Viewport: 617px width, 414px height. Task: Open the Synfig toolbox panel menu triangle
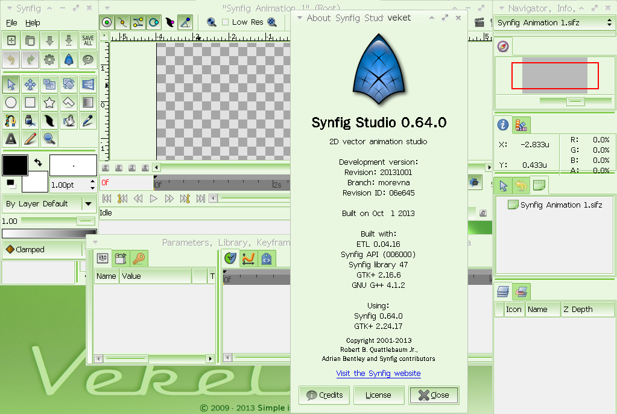tap(10, 8)
